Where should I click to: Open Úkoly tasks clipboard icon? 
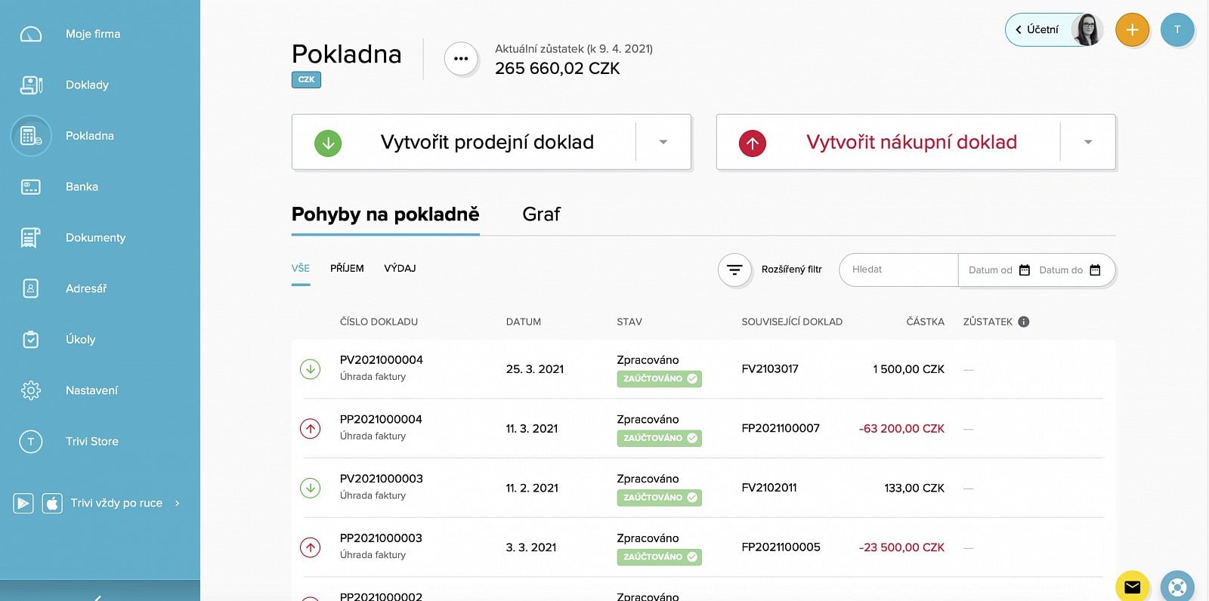tap(31, 339)
